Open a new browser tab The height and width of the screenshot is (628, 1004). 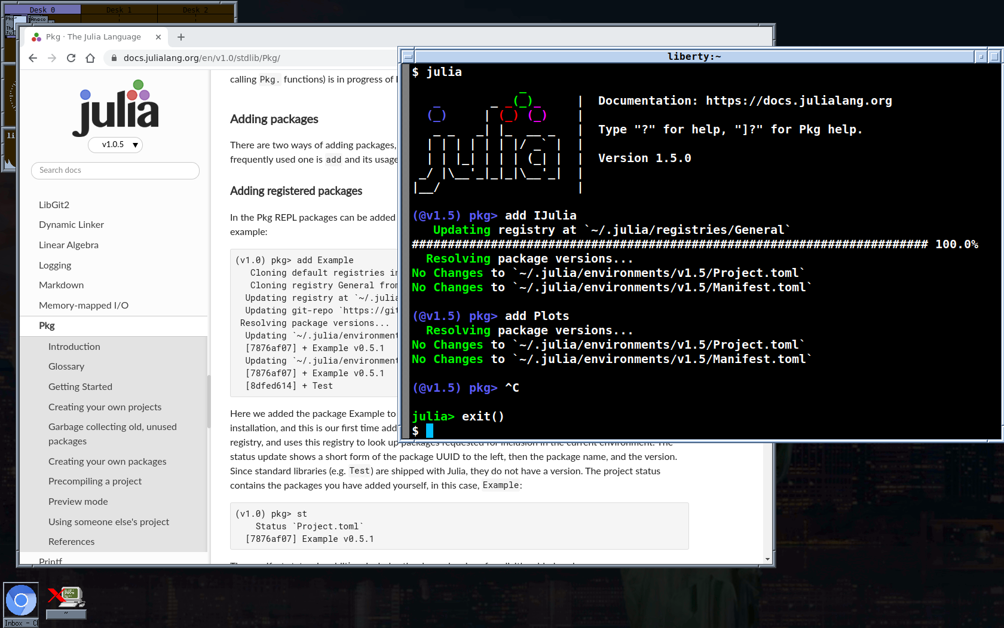point(181,37)
